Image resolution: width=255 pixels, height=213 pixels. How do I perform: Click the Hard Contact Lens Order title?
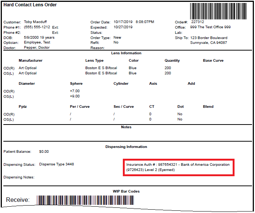[30, 5]
